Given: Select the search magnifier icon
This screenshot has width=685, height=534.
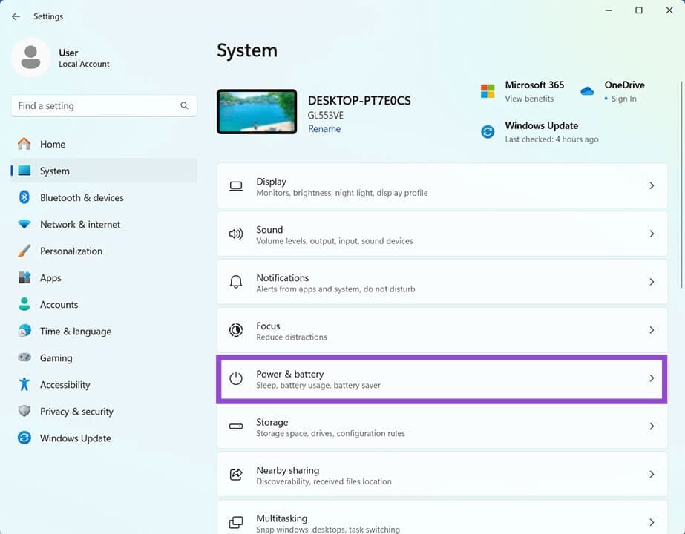Looking at the screenshot, I should tap(184, 105).
